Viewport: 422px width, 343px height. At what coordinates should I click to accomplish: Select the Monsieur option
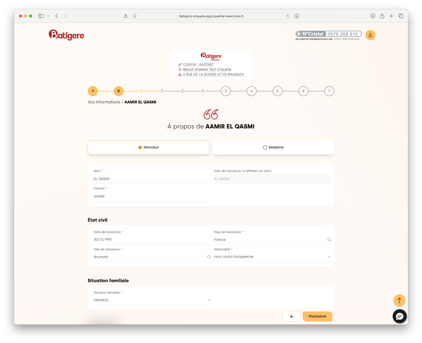[x=148, y=147]
